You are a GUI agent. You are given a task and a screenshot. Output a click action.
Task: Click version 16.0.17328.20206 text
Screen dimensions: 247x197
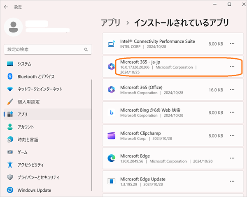135,67
